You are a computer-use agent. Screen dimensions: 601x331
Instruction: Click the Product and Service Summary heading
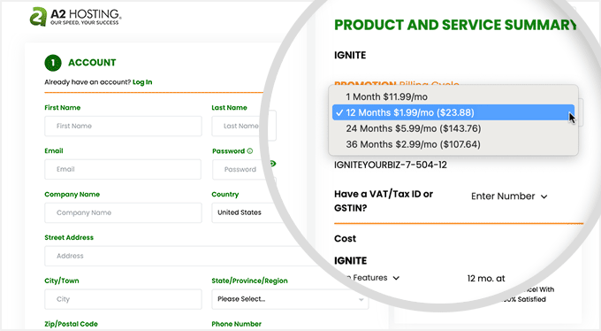[455, 25]
